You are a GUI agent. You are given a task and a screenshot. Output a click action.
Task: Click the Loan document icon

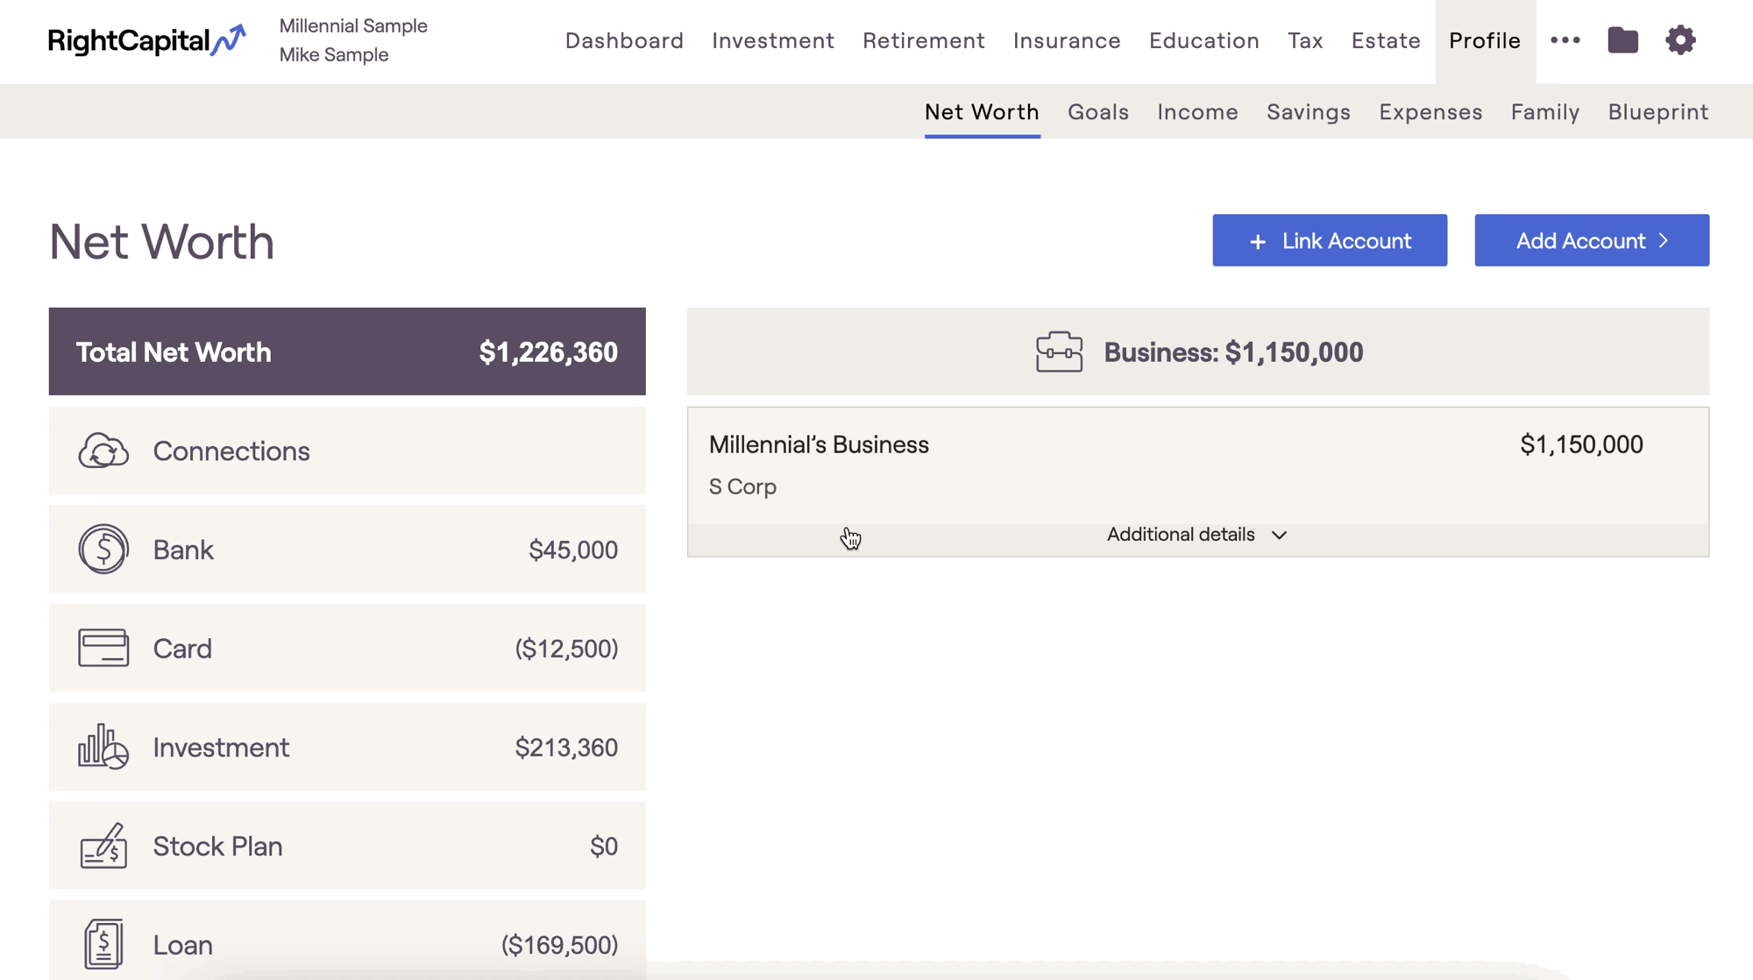[x=103, y=944]
